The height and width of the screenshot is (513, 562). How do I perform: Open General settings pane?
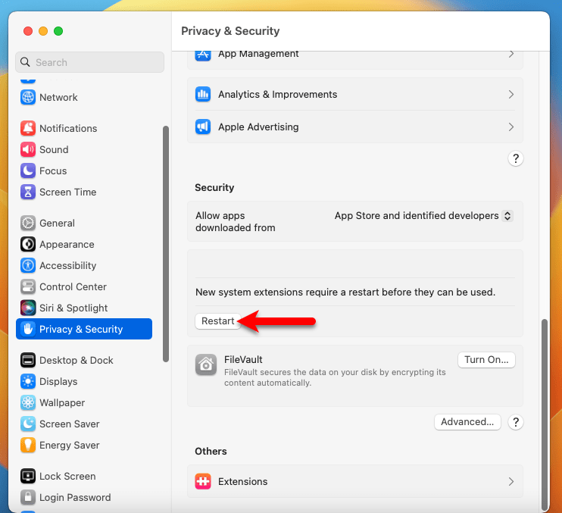pos(57,223)
